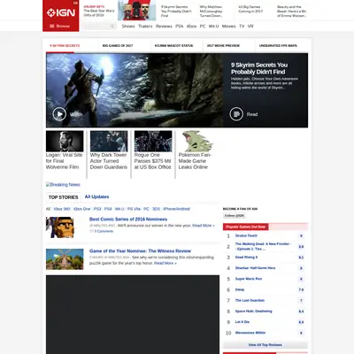
Task: Select the Kojima Mascot Statue tab
Action: [x=173, y=46]
